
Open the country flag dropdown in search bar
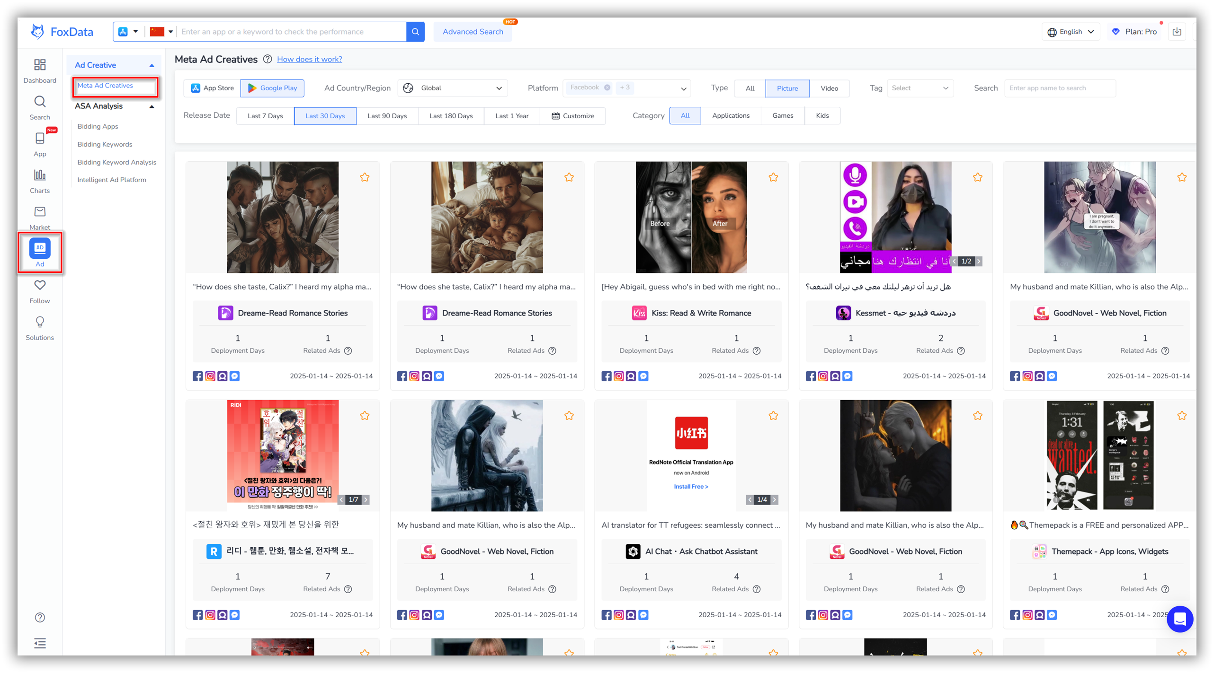(x=161, y=32)
